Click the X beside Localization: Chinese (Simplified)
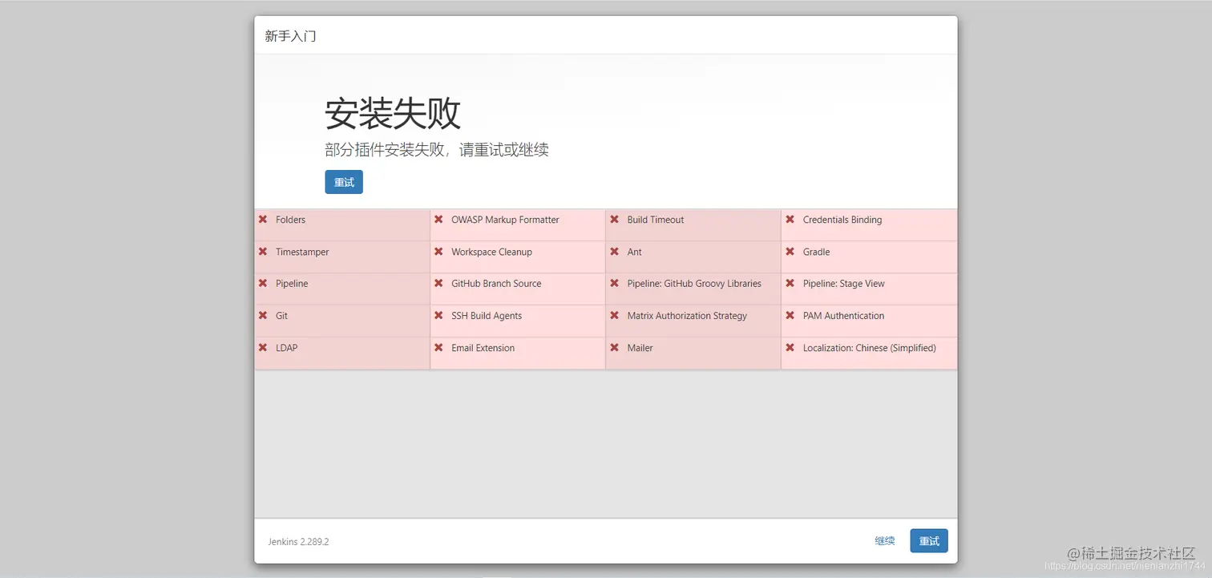The image size is (1212, 578). click(x=790, y=348)
